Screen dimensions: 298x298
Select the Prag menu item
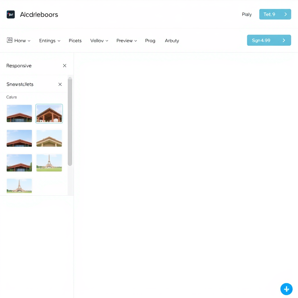(150, 41)
